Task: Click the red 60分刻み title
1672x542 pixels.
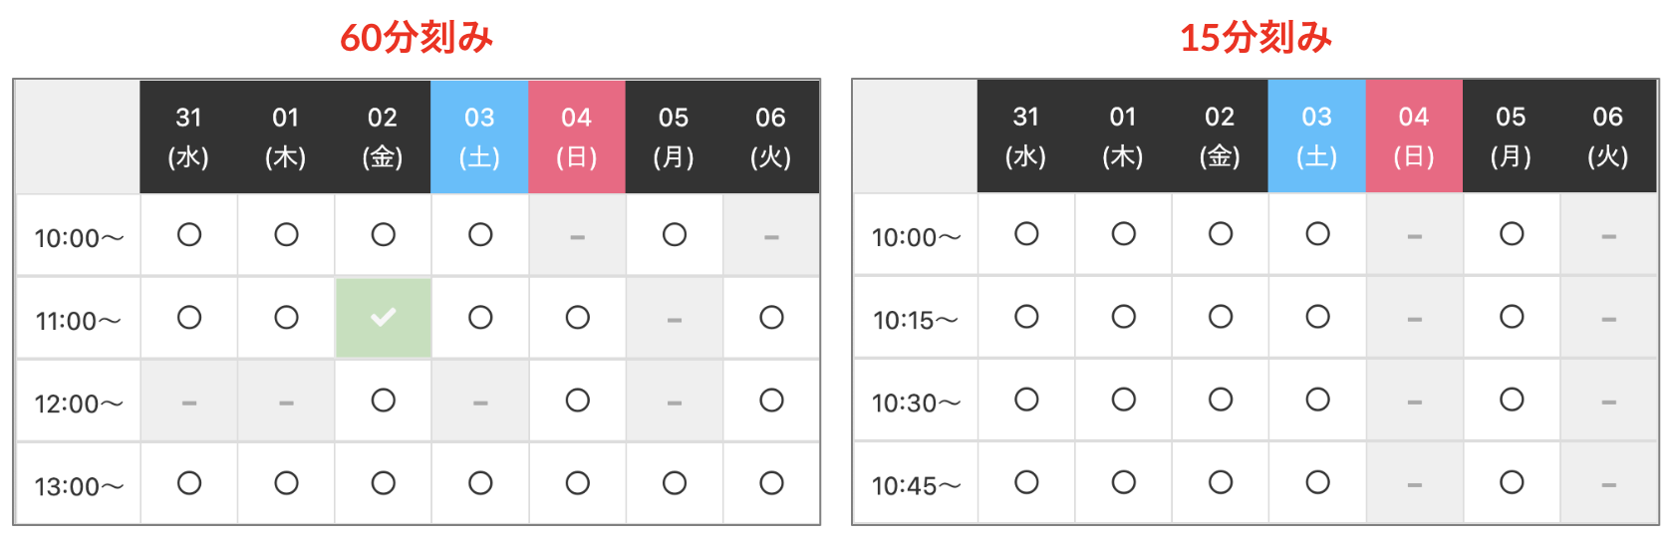Action: [x=417, y=38]
